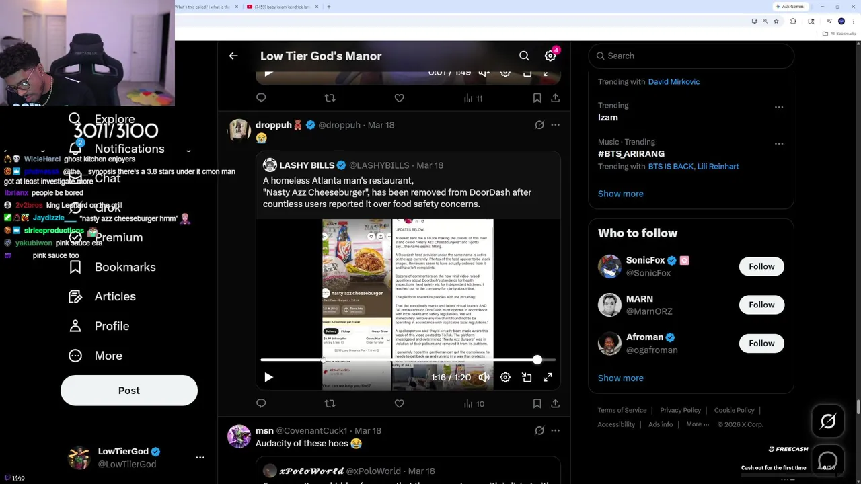Like droppuh's post with 10 views
Viewport: 861px width, 484px height.
(x=399, y=403)
